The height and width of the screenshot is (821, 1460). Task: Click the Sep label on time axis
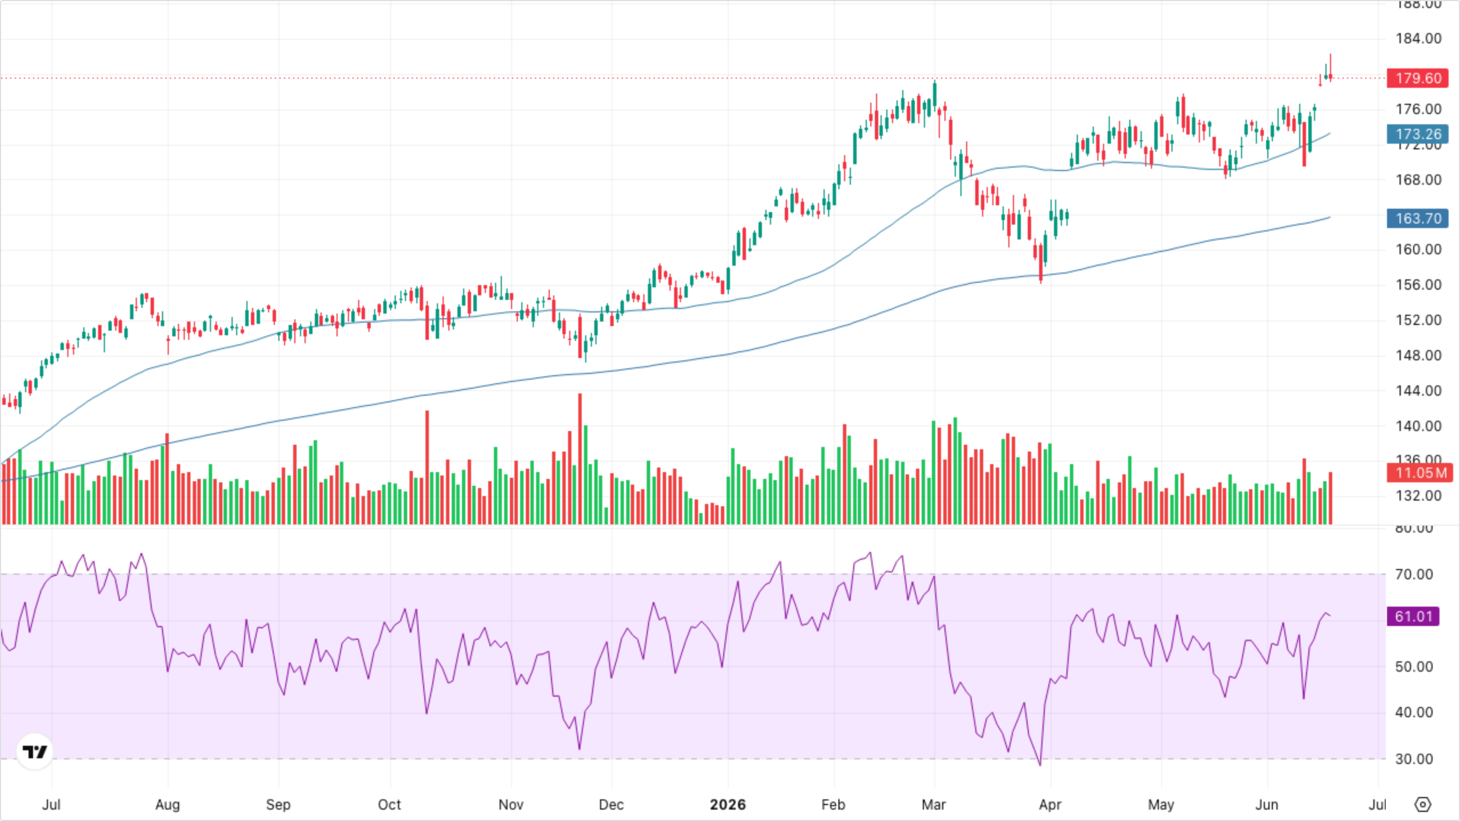coord(278,804)
